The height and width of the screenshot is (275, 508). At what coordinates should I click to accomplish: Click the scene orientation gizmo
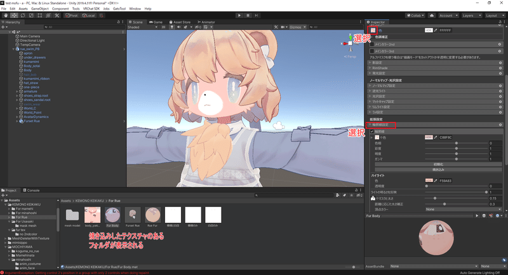351,43
